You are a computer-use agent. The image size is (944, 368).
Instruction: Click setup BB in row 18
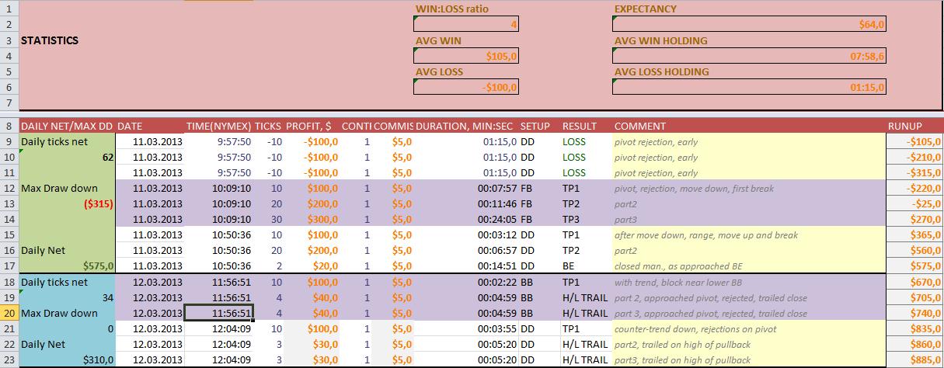click(x=540, y=283)
